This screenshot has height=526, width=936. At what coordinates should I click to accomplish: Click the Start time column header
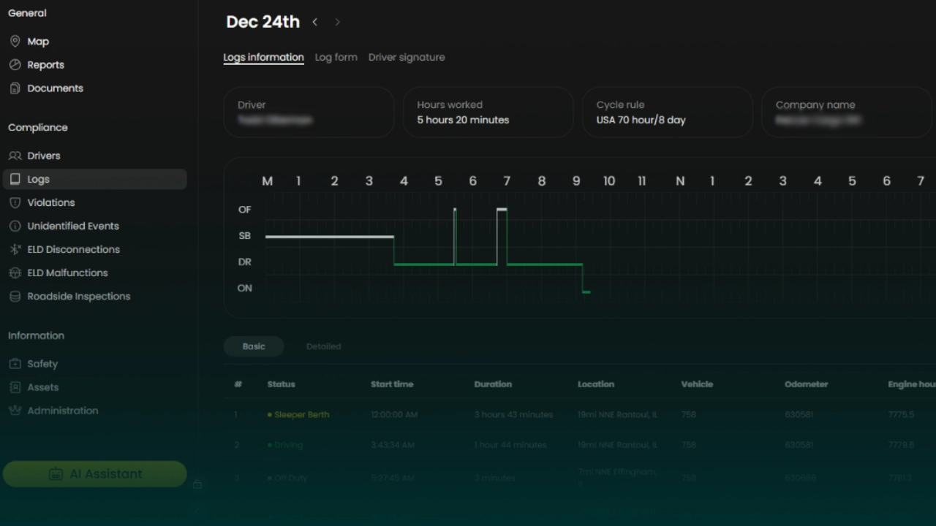pos(392,384)
